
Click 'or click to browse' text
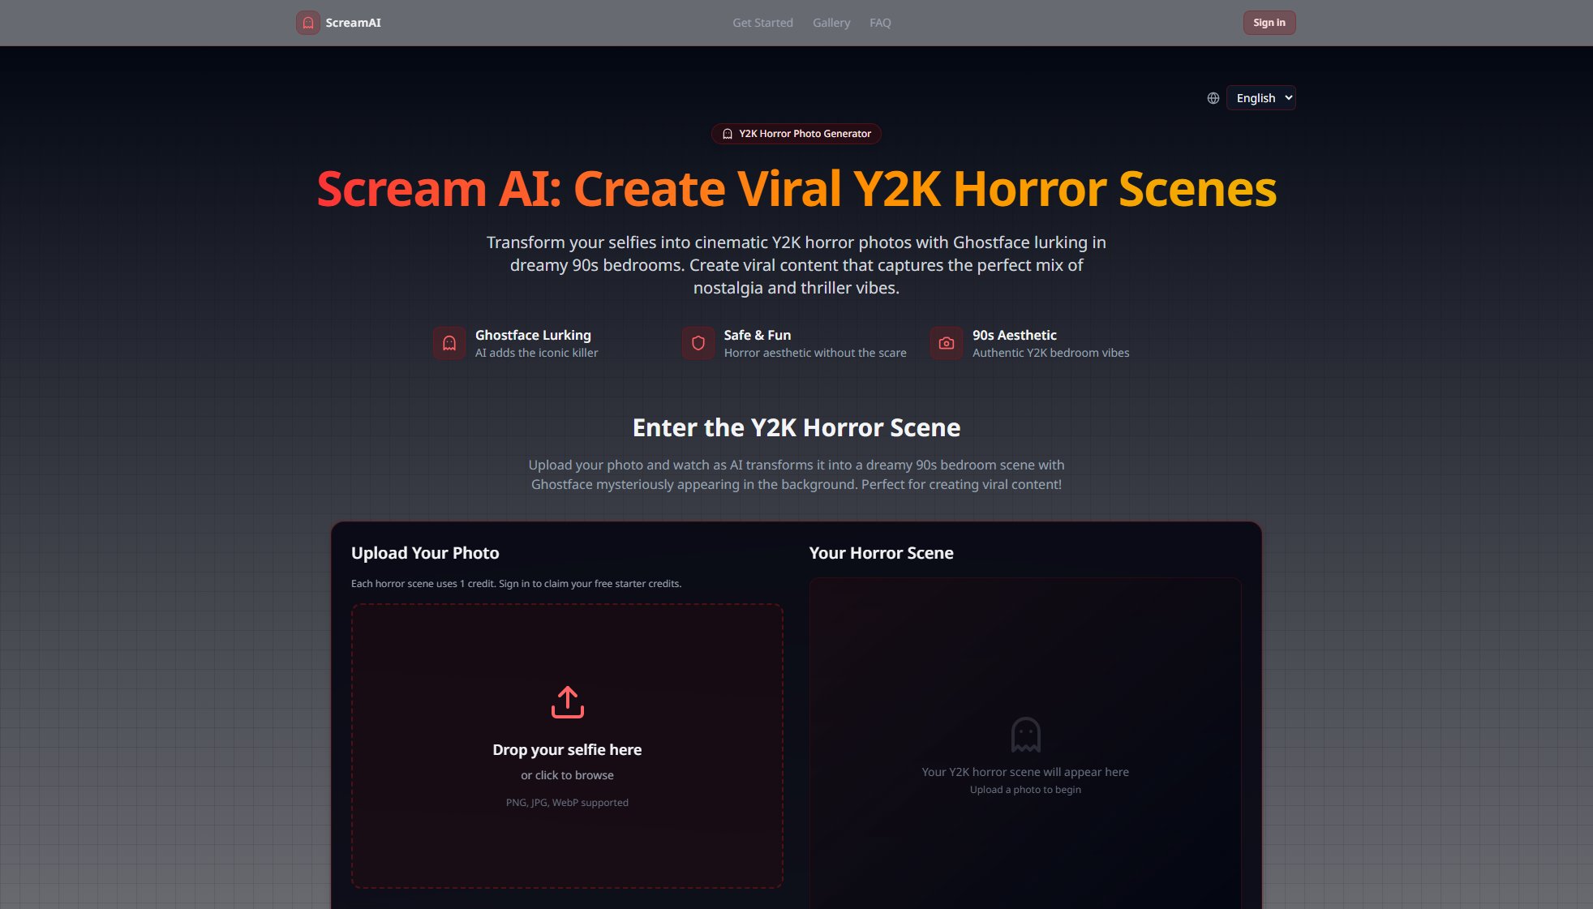[567, 775]
